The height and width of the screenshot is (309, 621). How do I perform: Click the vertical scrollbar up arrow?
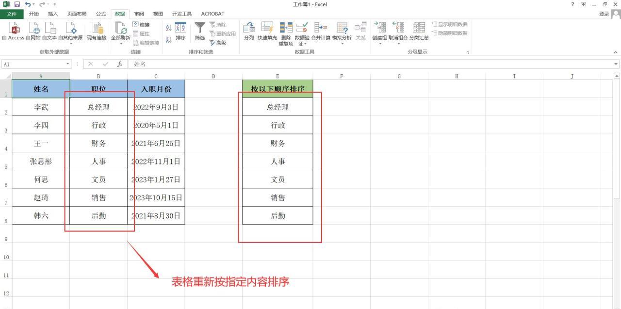[617, 76]
